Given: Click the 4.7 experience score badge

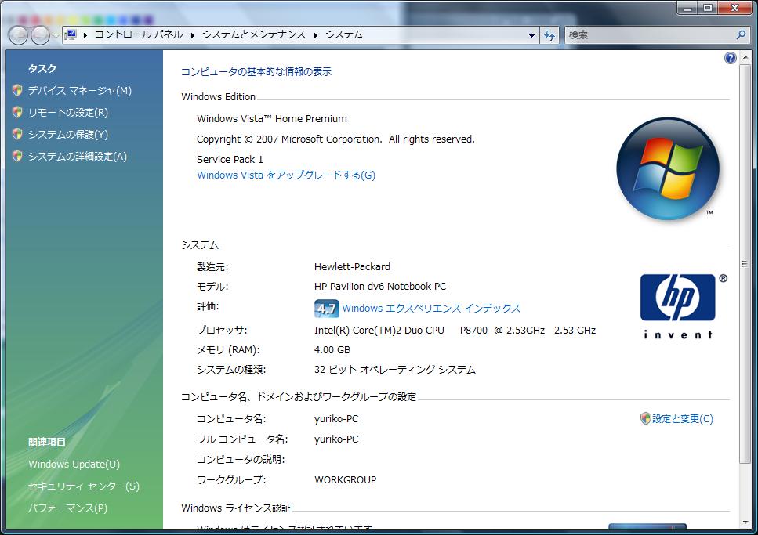Looking at the screenshot, I should coord(326,309).
